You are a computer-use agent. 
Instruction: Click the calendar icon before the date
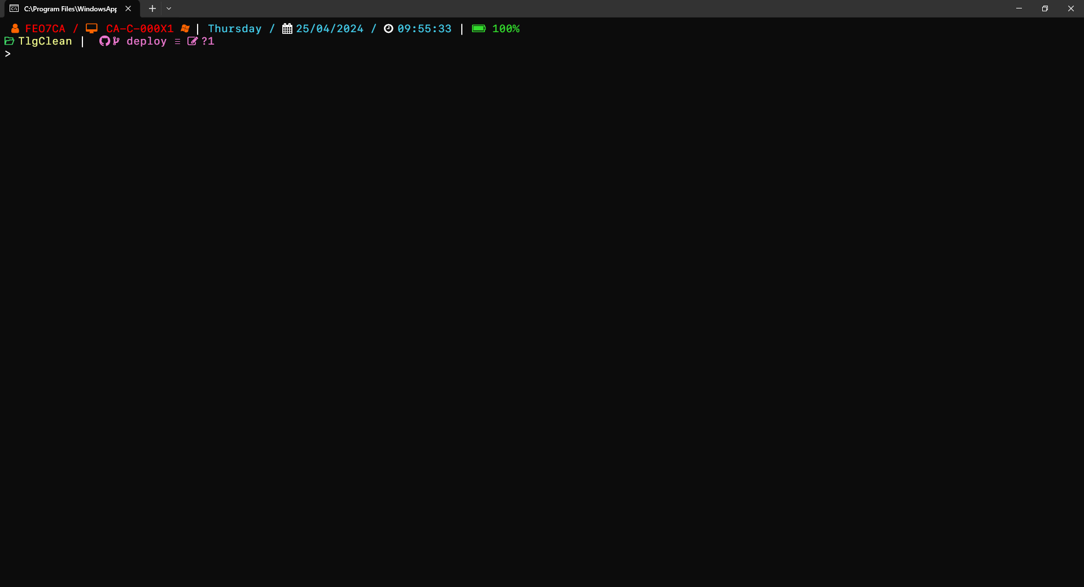pos(287,28)
